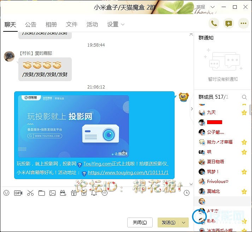Screen dimensions: 252x232
Task: Click avatar next to 公子爺
Action: (x=202, y=132)
